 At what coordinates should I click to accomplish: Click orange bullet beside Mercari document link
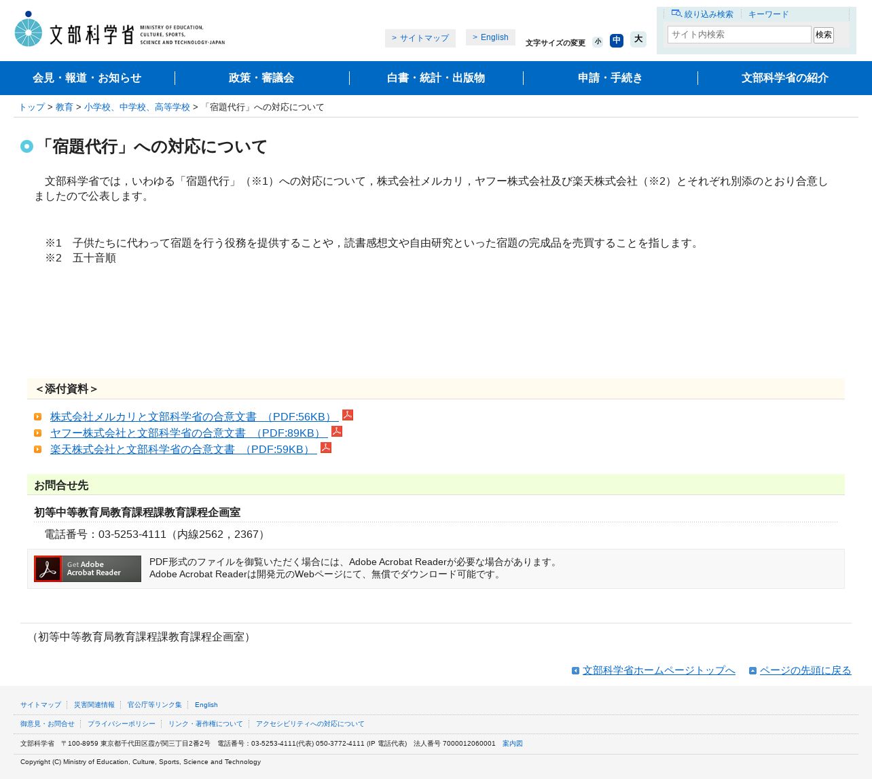pos(38,417)
